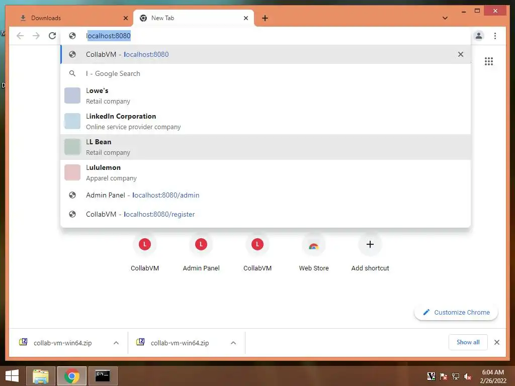Open the Google apps grid icon

tap(489, 61)
